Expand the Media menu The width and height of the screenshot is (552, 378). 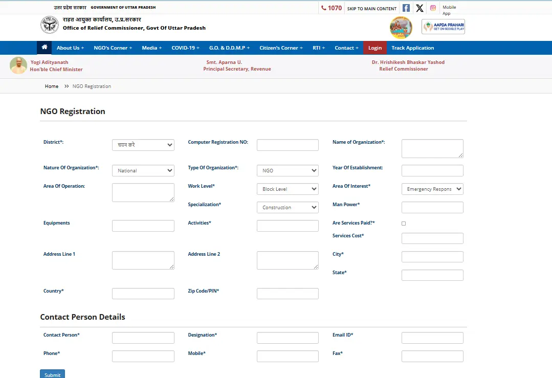152,48
